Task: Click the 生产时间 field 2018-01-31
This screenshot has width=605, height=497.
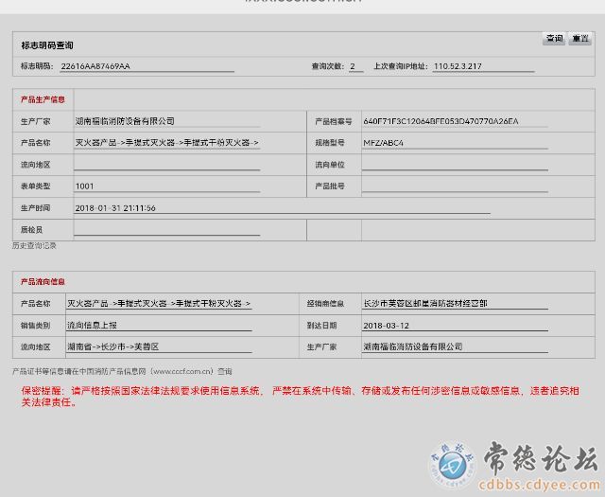Action: click(282, 208)
